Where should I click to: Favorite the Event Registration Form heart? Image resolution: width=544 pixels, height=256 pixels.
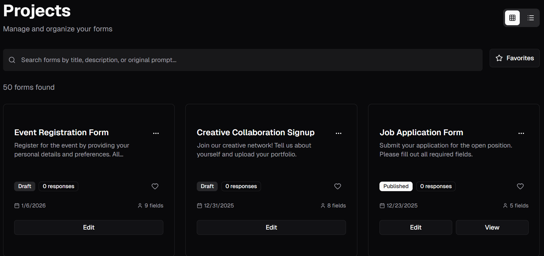155,186
